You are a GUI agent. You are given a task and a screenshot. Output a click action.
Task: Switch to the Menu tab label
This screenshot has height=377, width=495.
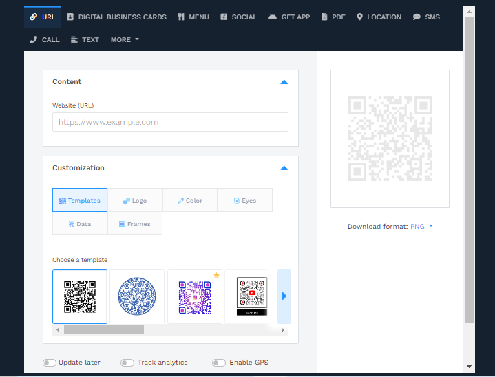click(x=199, y=17)
